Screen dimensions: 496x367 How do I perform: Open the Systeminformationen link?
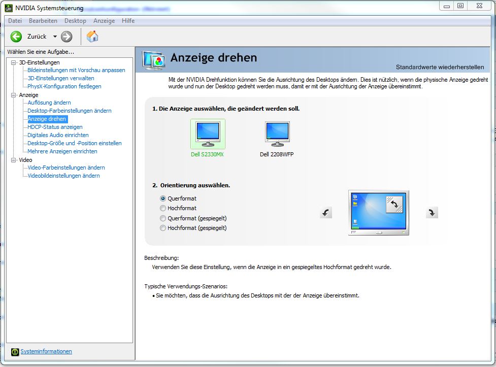(x=46, y=351)
